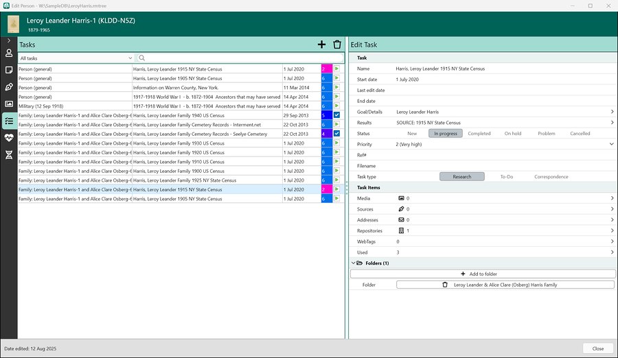Click play status icon for 1925 NY State Census

pyautogui.click(x=336, y=180)
